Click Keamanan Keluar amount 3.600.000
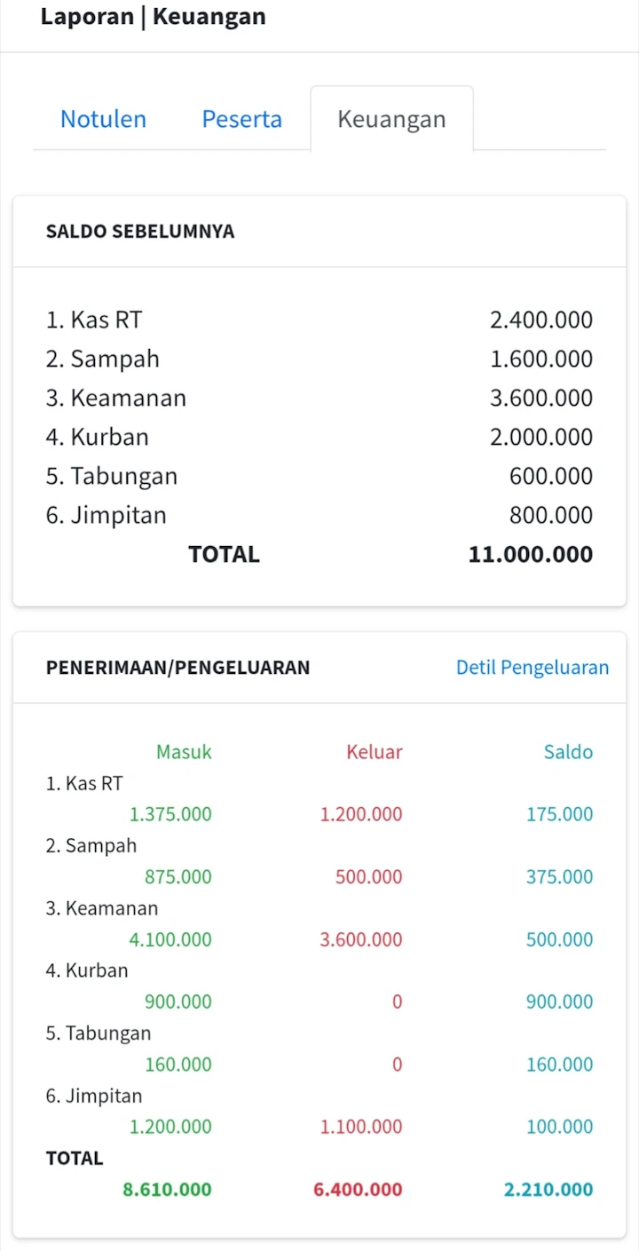This screenshot has width=639, height=1251. tap(361, 939)
